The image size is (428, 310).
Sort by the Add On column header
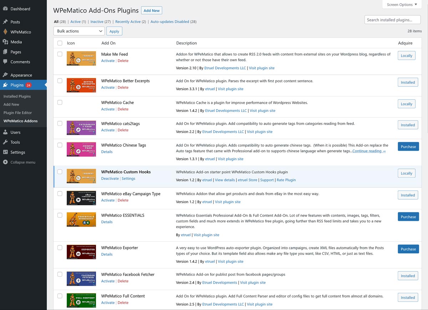[x=108, y=43]
